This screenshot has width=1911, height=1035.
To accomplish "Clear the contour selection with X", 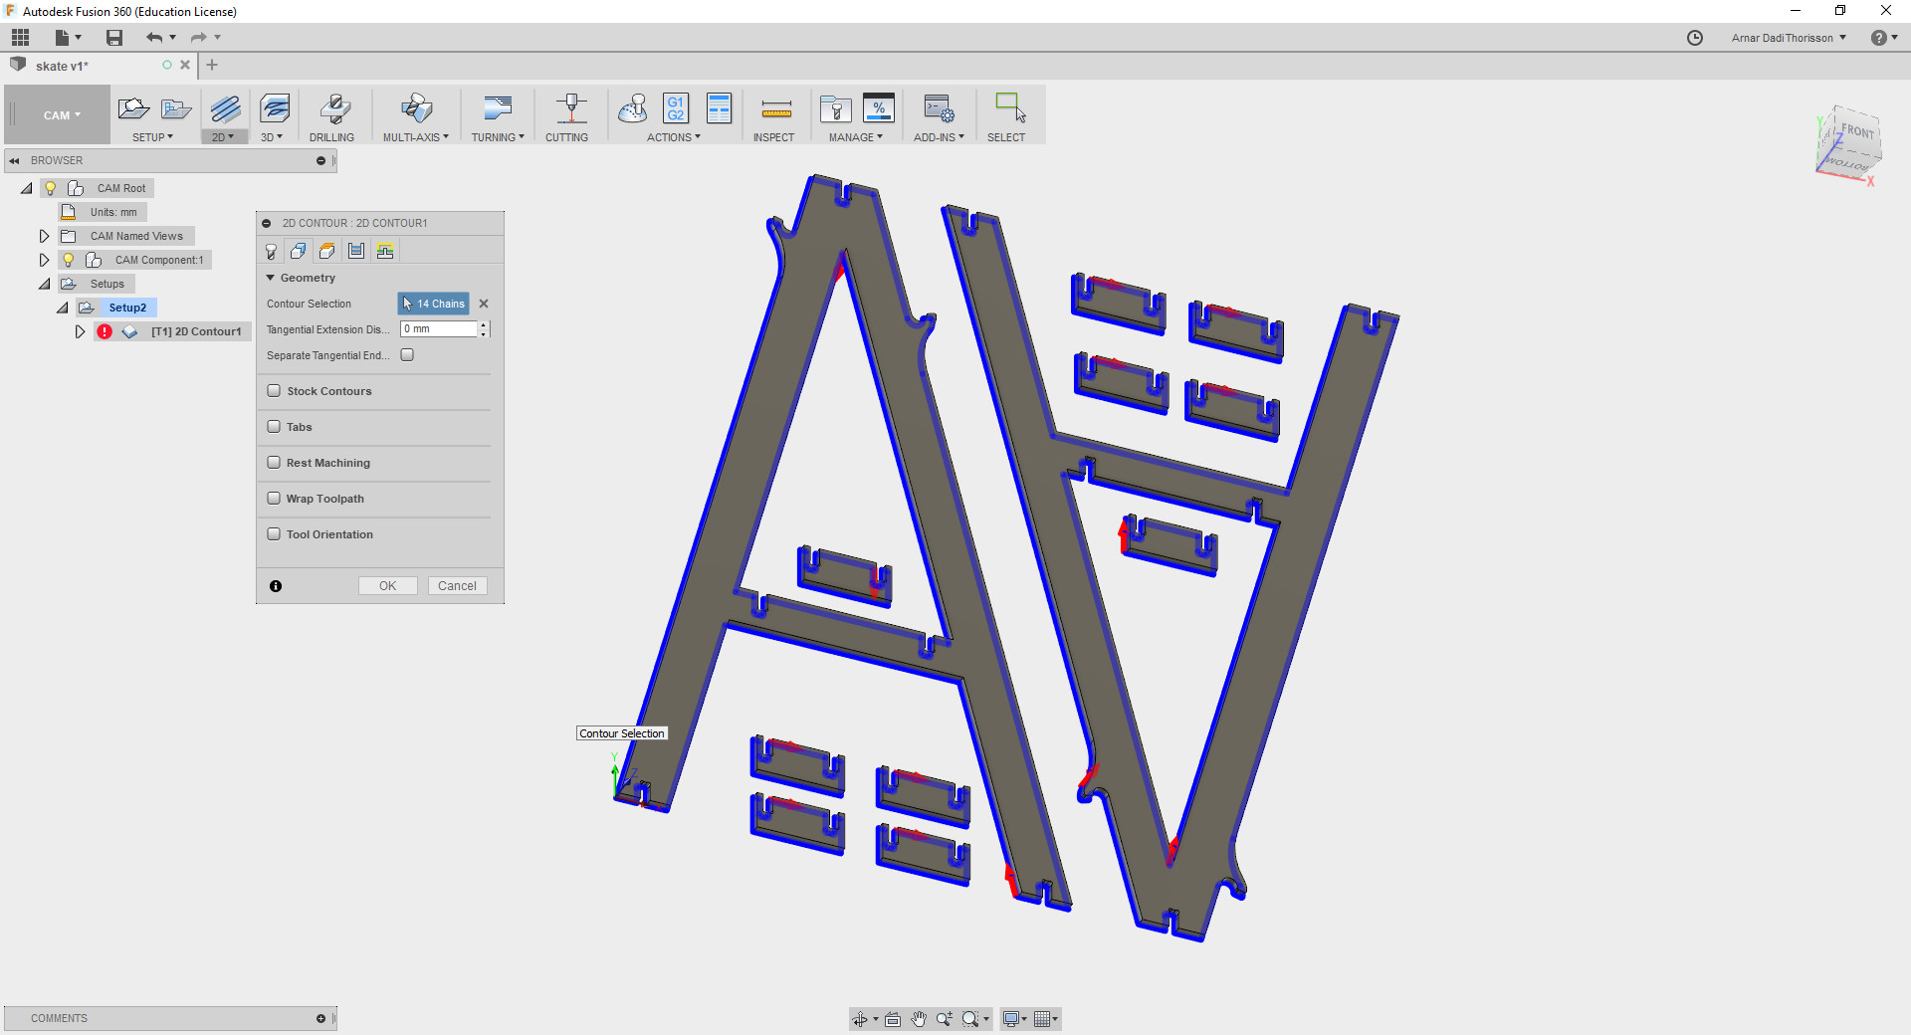I will click(x=484, y=304).
